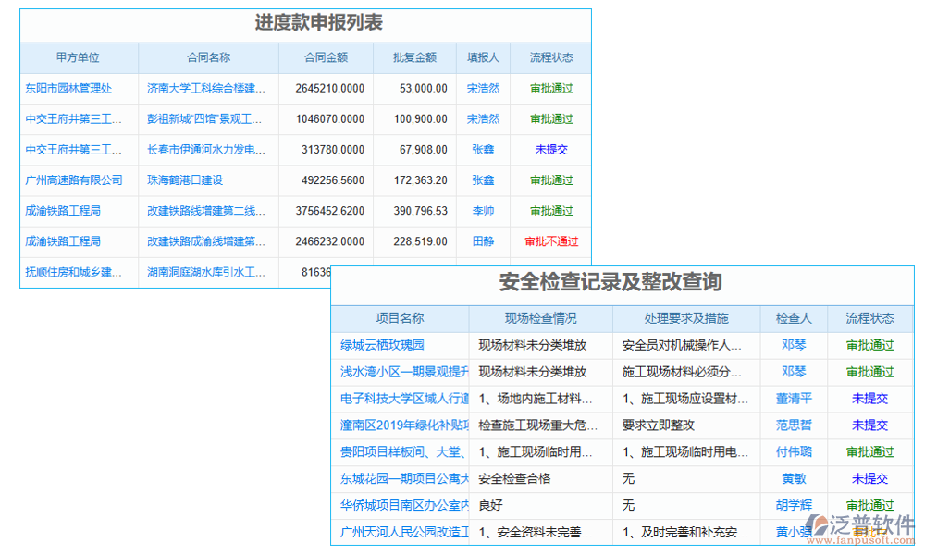Click the green 审批通过 status of first row
This screenshot has height=555, width=925.
click(x=550, y=88)
